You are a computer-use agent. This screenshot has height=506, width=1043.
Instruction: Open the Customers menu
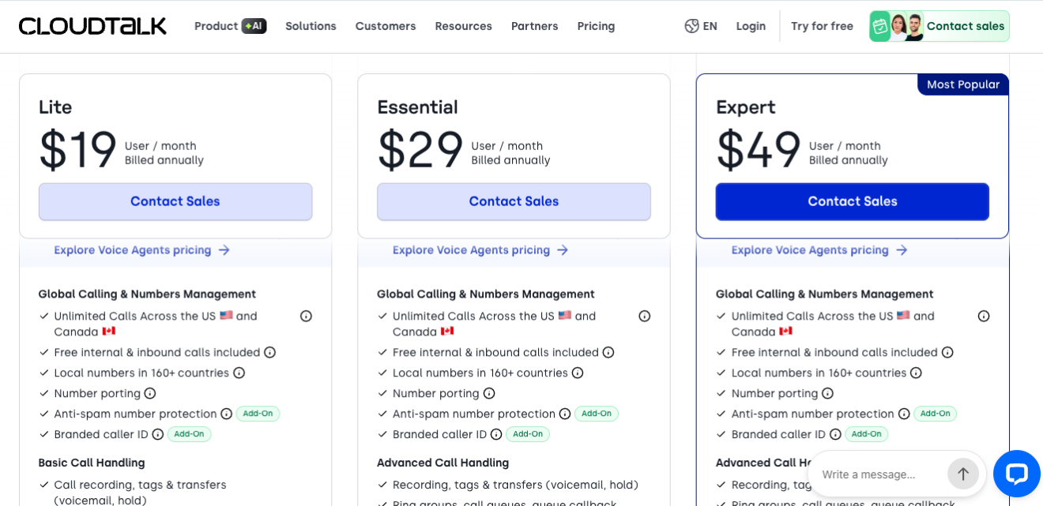386,26
